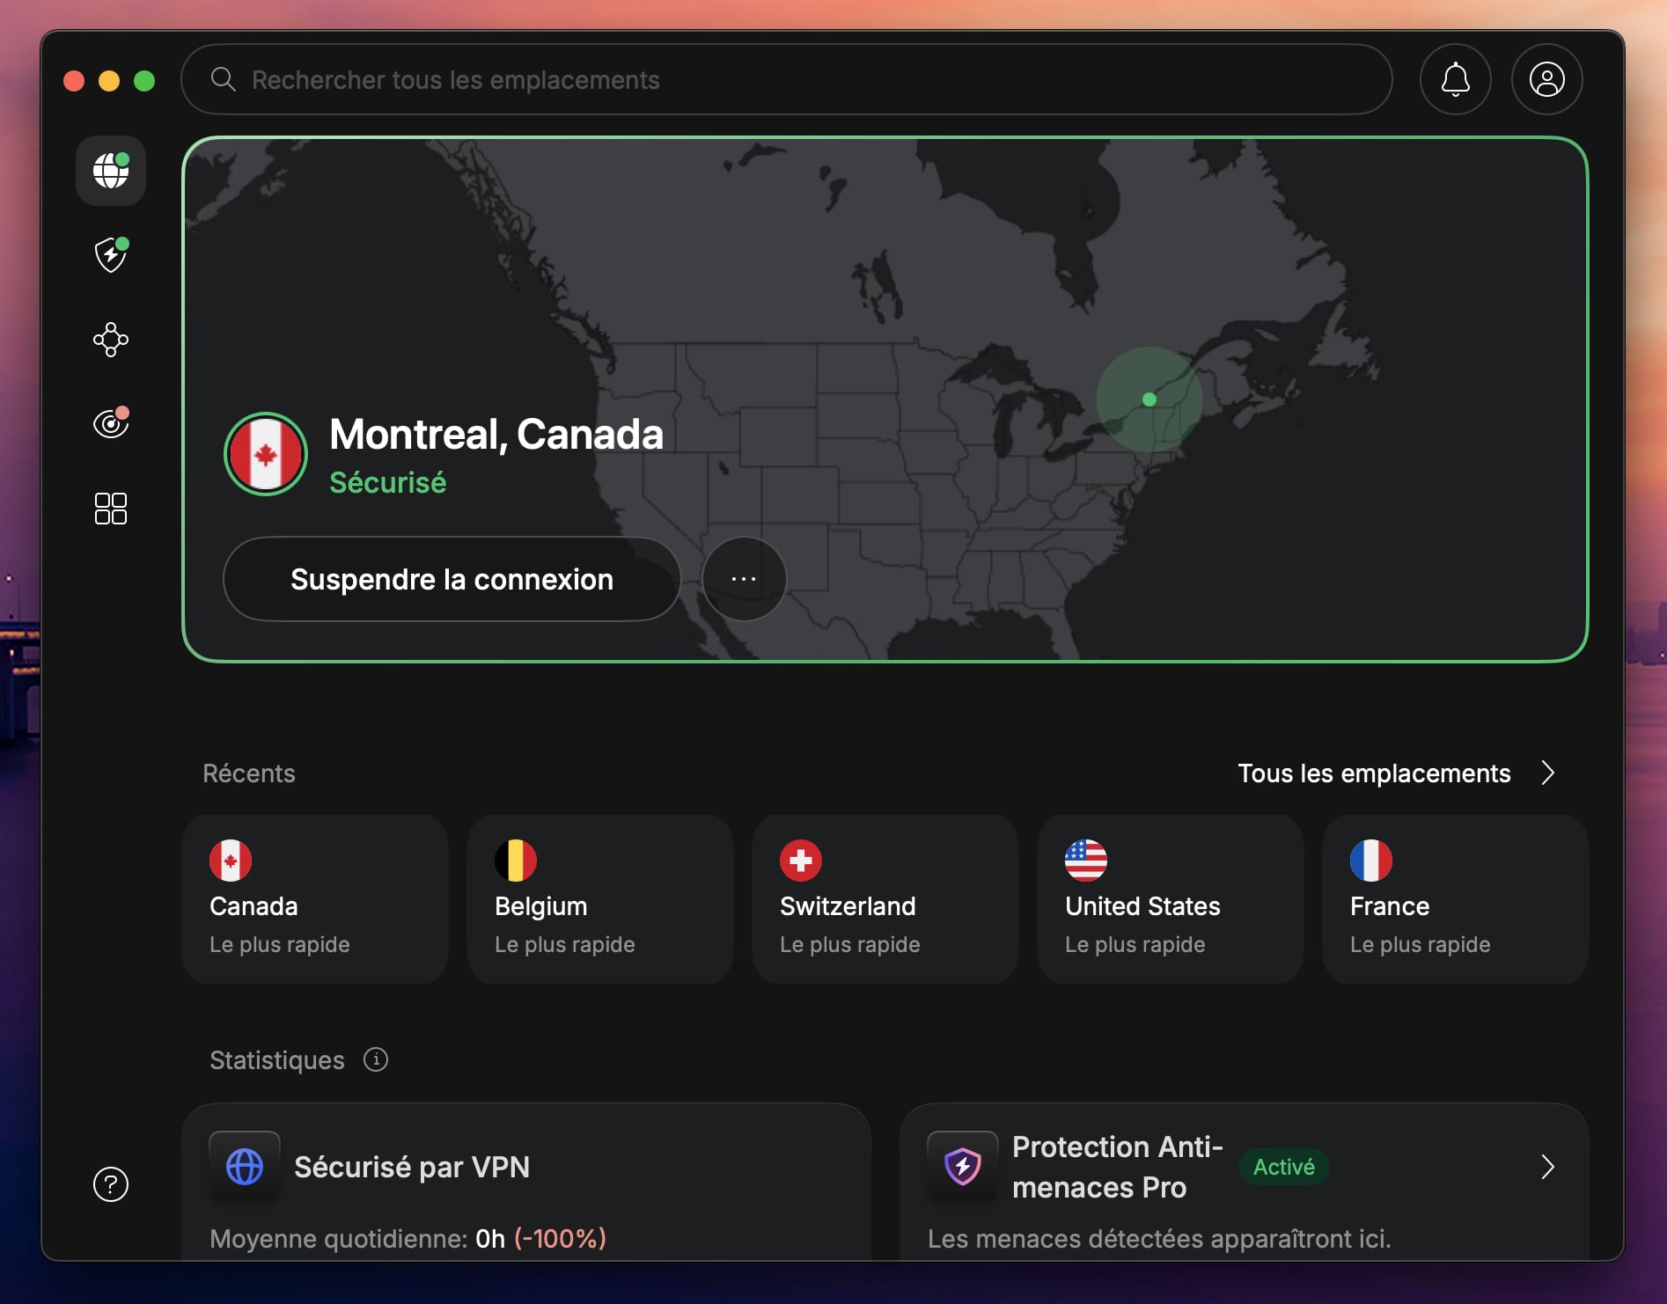
Task: Expand Tous les emplacements with the chevron
Action: [x=1549, y=773]
